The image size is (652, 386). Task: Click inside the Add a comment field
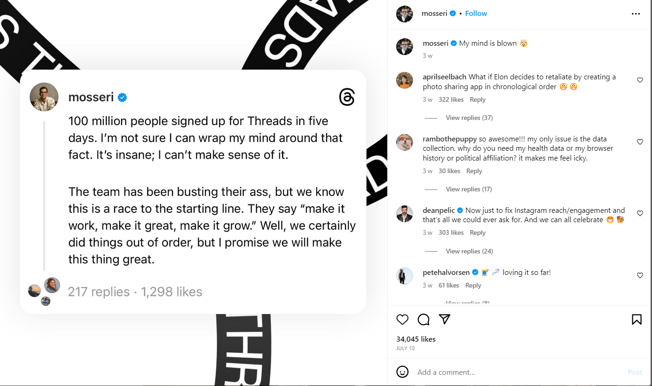[x=446, y=372]
